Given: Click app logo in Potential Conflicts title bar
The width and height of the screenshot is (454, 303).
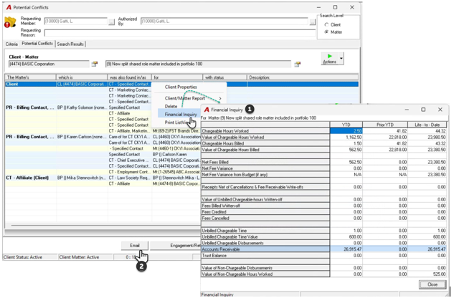Looking at the screenshot, I should [x=9, y=7].
